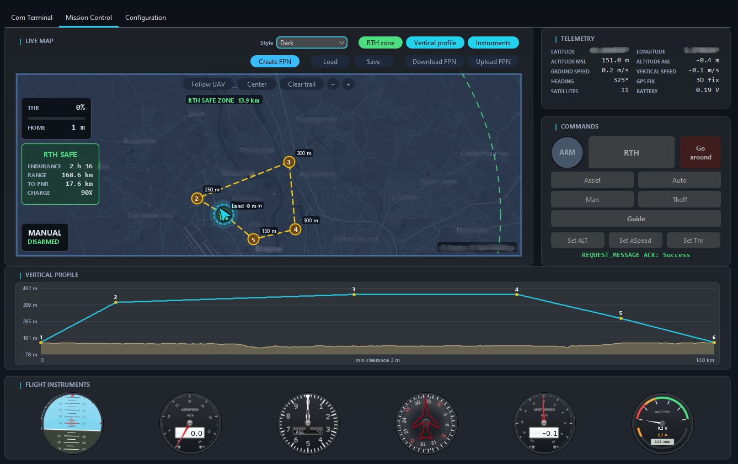This screenshot has height=464, width=738.
Task: Click the AGL altimeter gauge
Action: click(x=308, y=424)
